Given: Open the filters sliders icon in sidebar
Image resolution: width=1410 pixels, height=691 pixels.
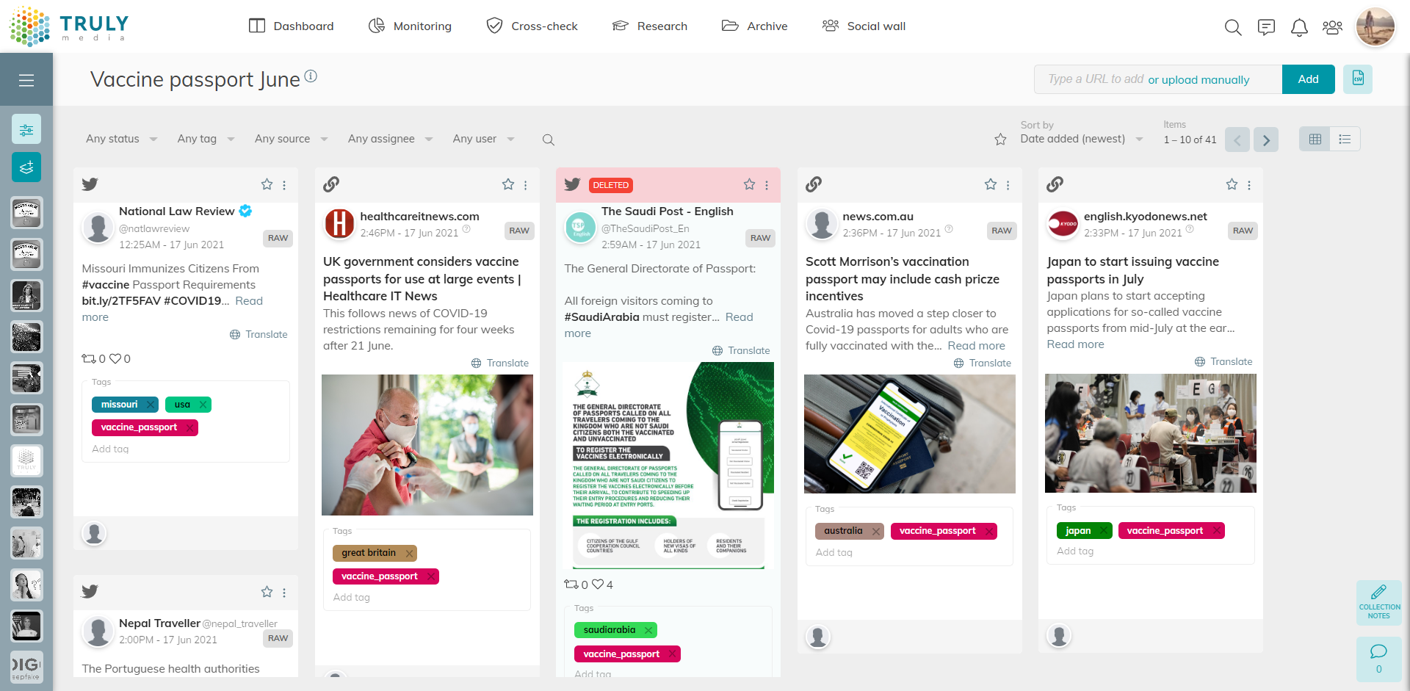Looking at the screenshot, I should pyautogui.click(x=26, y=129).
